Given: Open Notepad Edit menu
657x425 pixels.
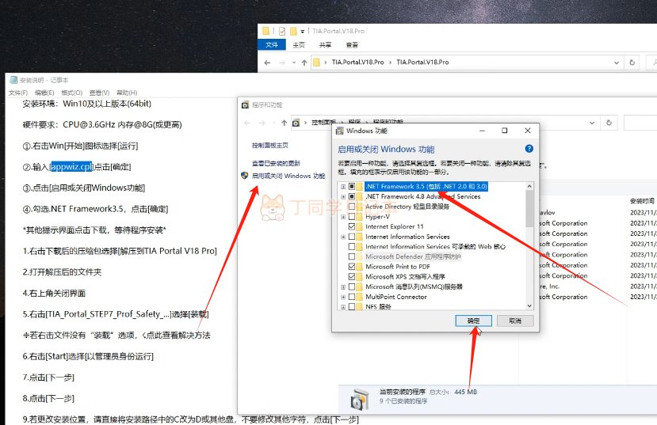Looking at the screenshot, I should pyautogui.click(x=44, y=93).
